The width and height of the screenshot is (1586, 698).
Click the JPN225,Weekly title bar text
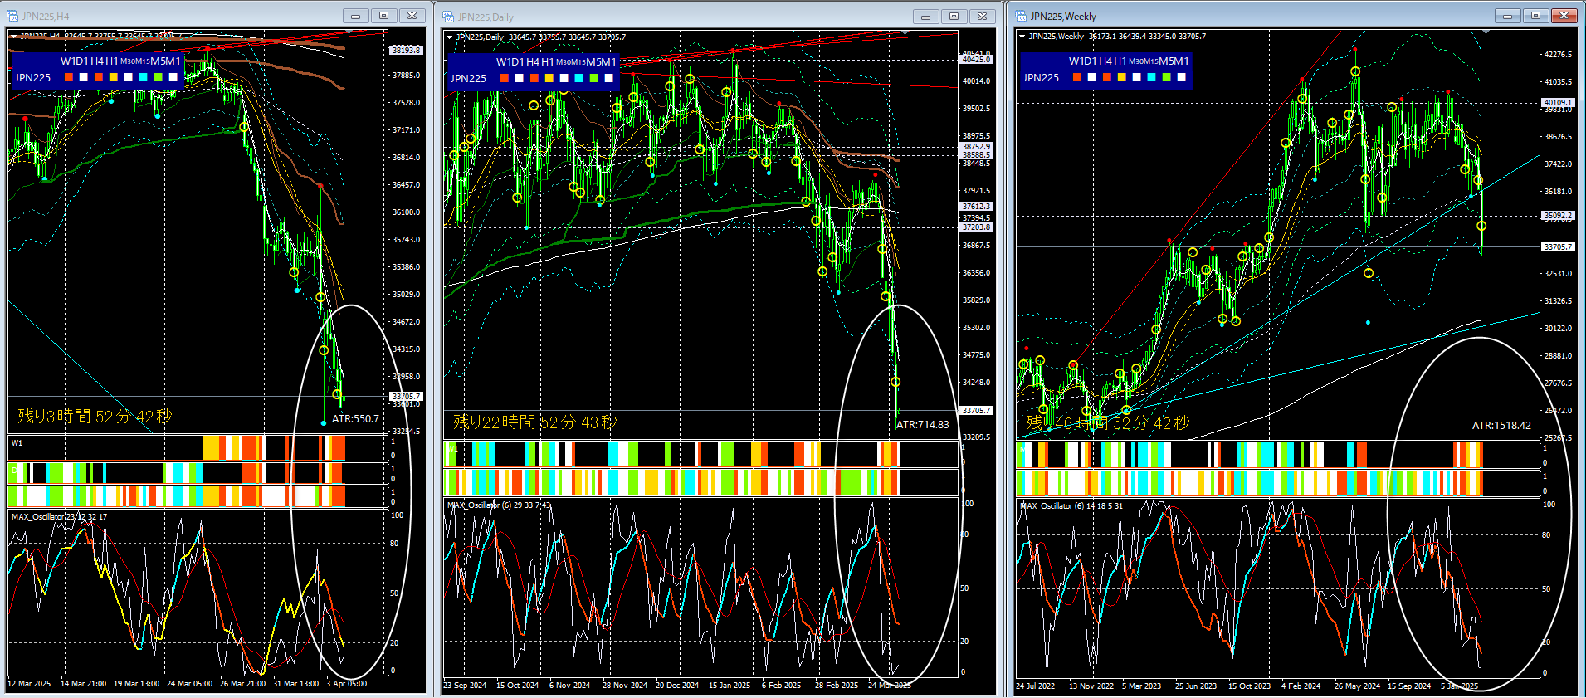(1063, 17)
